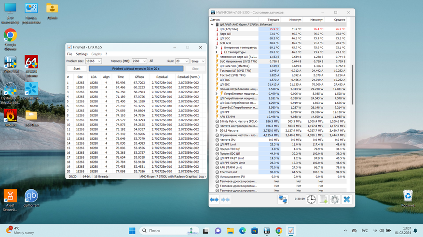Click the HWiNFO expand columns arrows icon
The width and height of the screenshot is (423, 237).
point(214,200)
